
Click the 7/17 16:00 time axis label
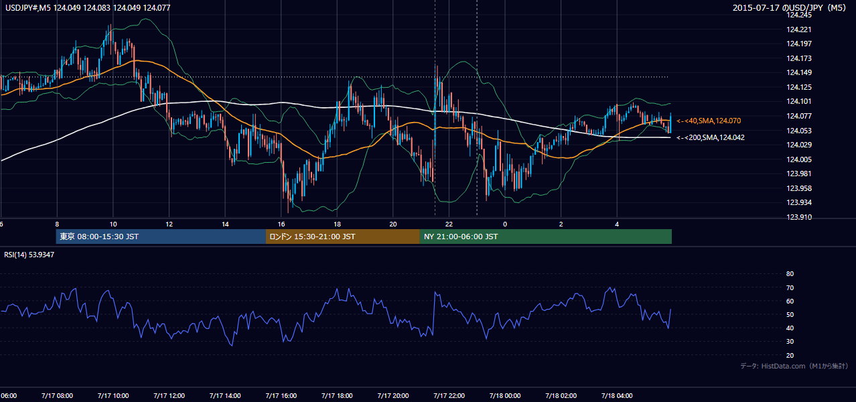pos(281,396)
